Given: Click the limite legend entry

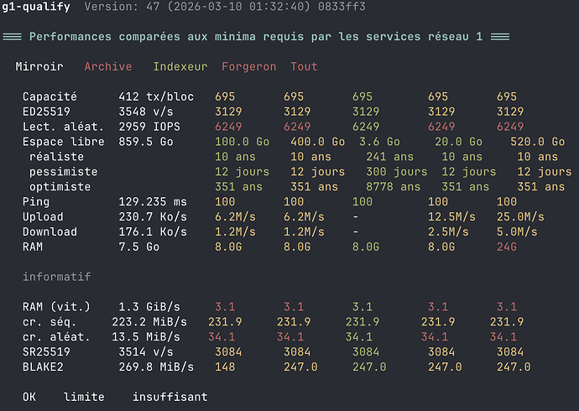Looking at the screenshot, I should [x=85, y=397].
